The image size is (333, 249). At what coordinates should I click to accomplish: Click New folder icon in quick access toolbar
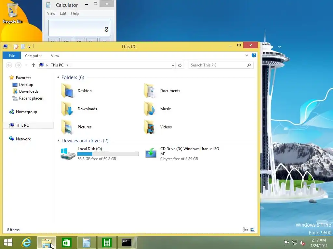point(23,47)
